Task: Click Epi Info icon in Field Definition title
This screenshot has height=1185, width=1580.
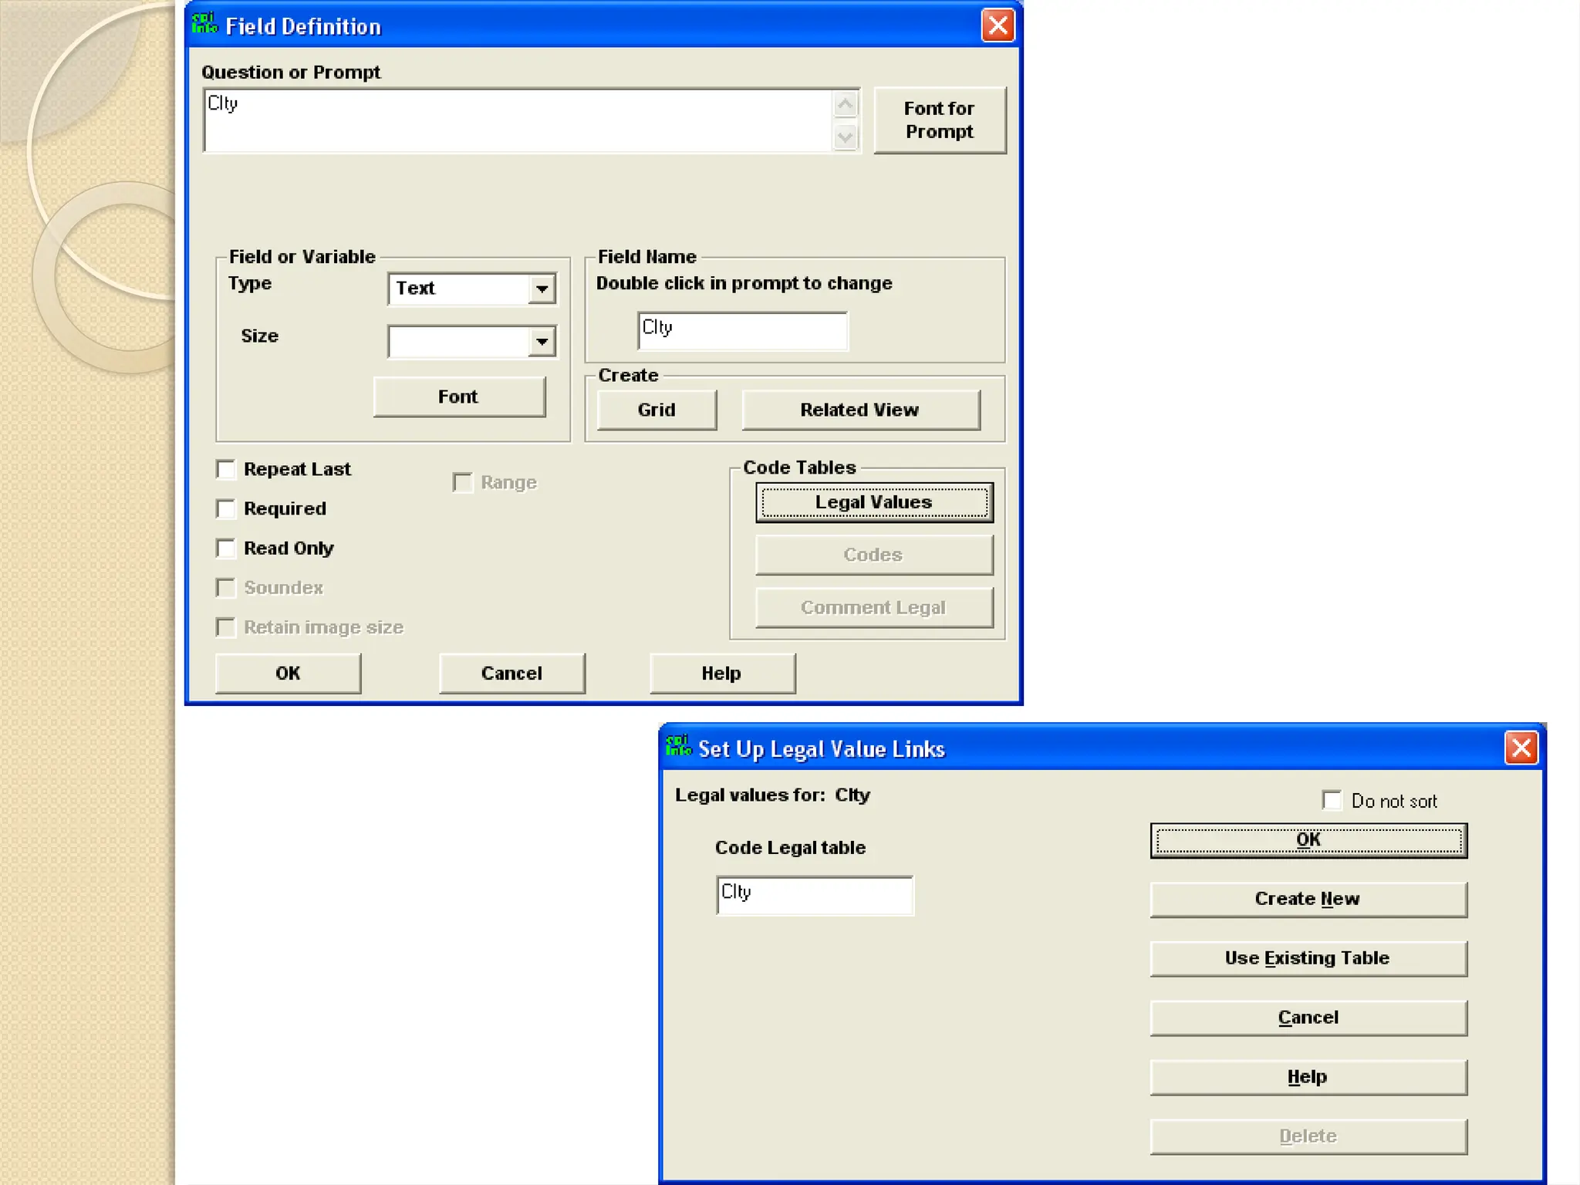Action: click(x=204, y=24)
